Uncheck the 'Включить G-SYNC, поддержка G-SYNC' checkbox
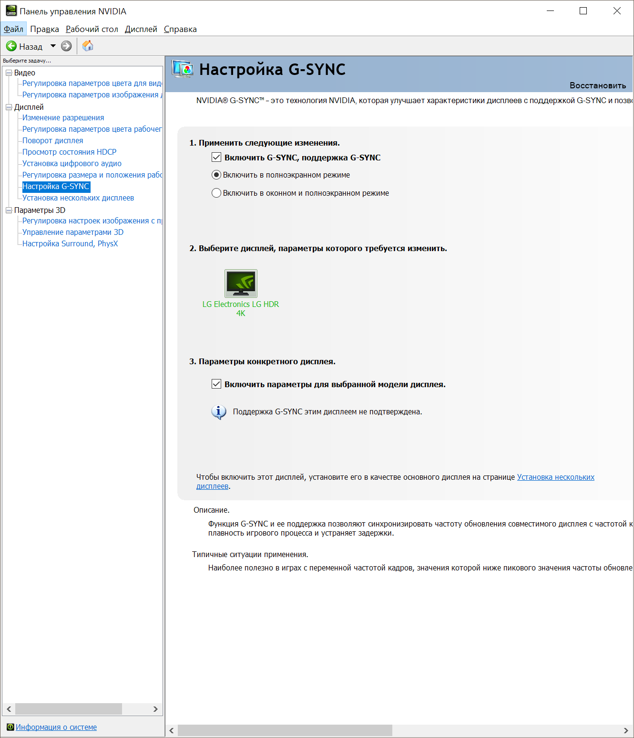 216,158
